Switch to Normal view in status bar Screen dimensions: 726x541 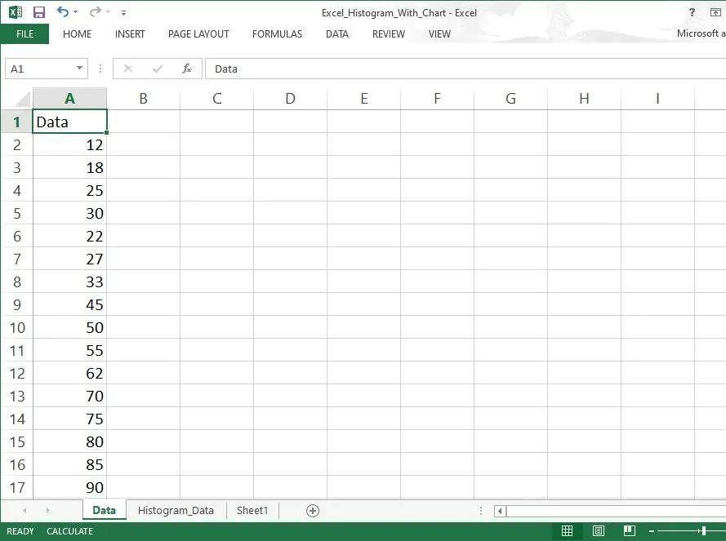568,531
